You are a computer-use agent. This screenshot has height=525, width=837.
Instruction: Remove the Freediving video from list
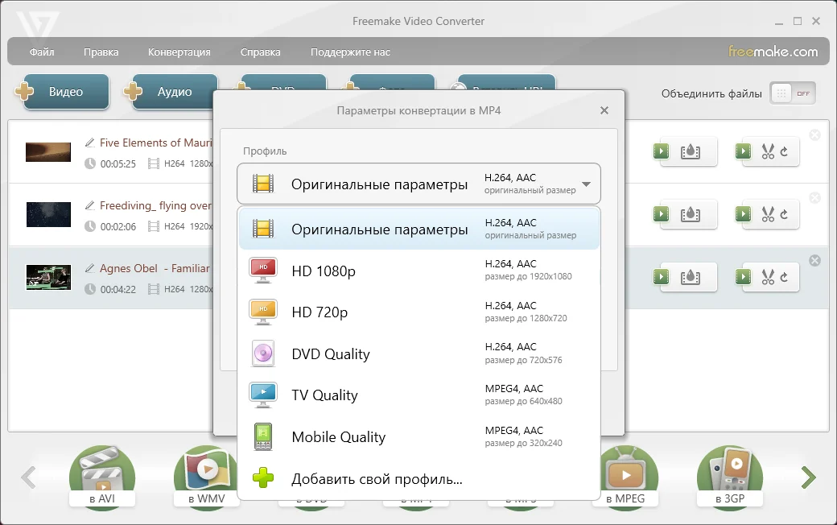(x=814, y=198)
